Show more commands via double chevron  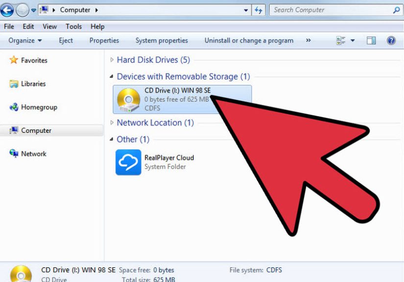[x=308, y=40]
